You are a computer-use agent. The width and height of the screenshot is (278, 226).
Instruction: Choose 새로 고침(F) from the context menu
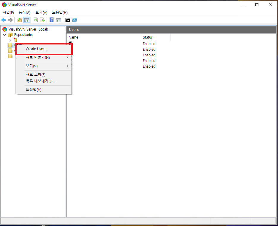pos(44,74)
